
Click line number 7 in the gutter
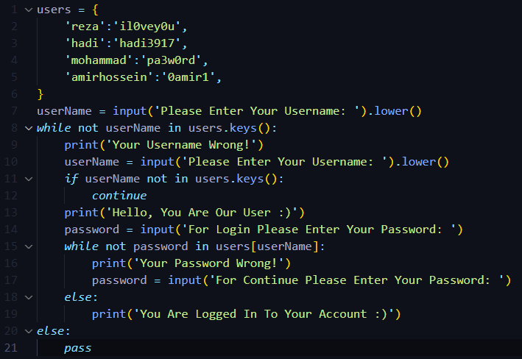(x=14, y=111)
